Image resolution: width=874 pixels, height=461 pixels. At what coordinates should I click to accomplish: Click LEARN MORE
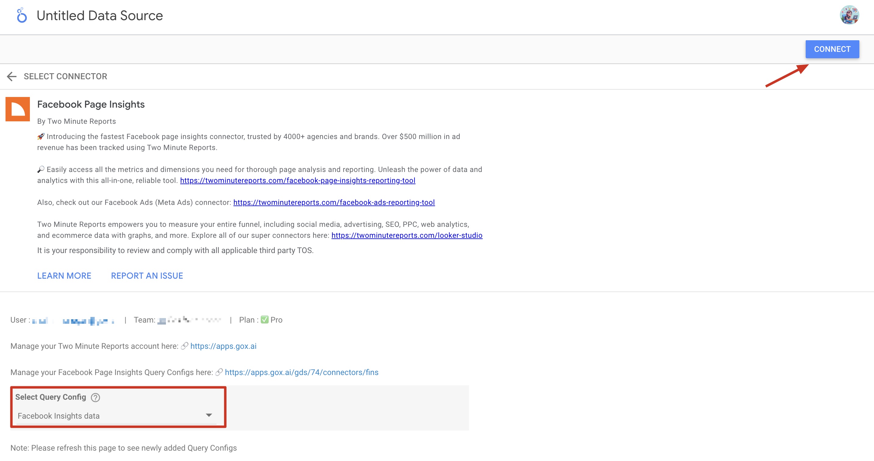coord(64,276)
